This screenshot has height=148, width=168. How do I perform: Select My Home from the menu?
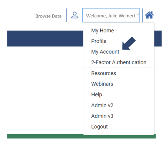[x=102, y=30]
